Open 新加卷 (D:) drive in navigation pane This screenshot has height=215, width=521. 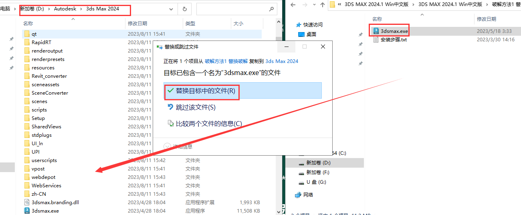point(314,163)
